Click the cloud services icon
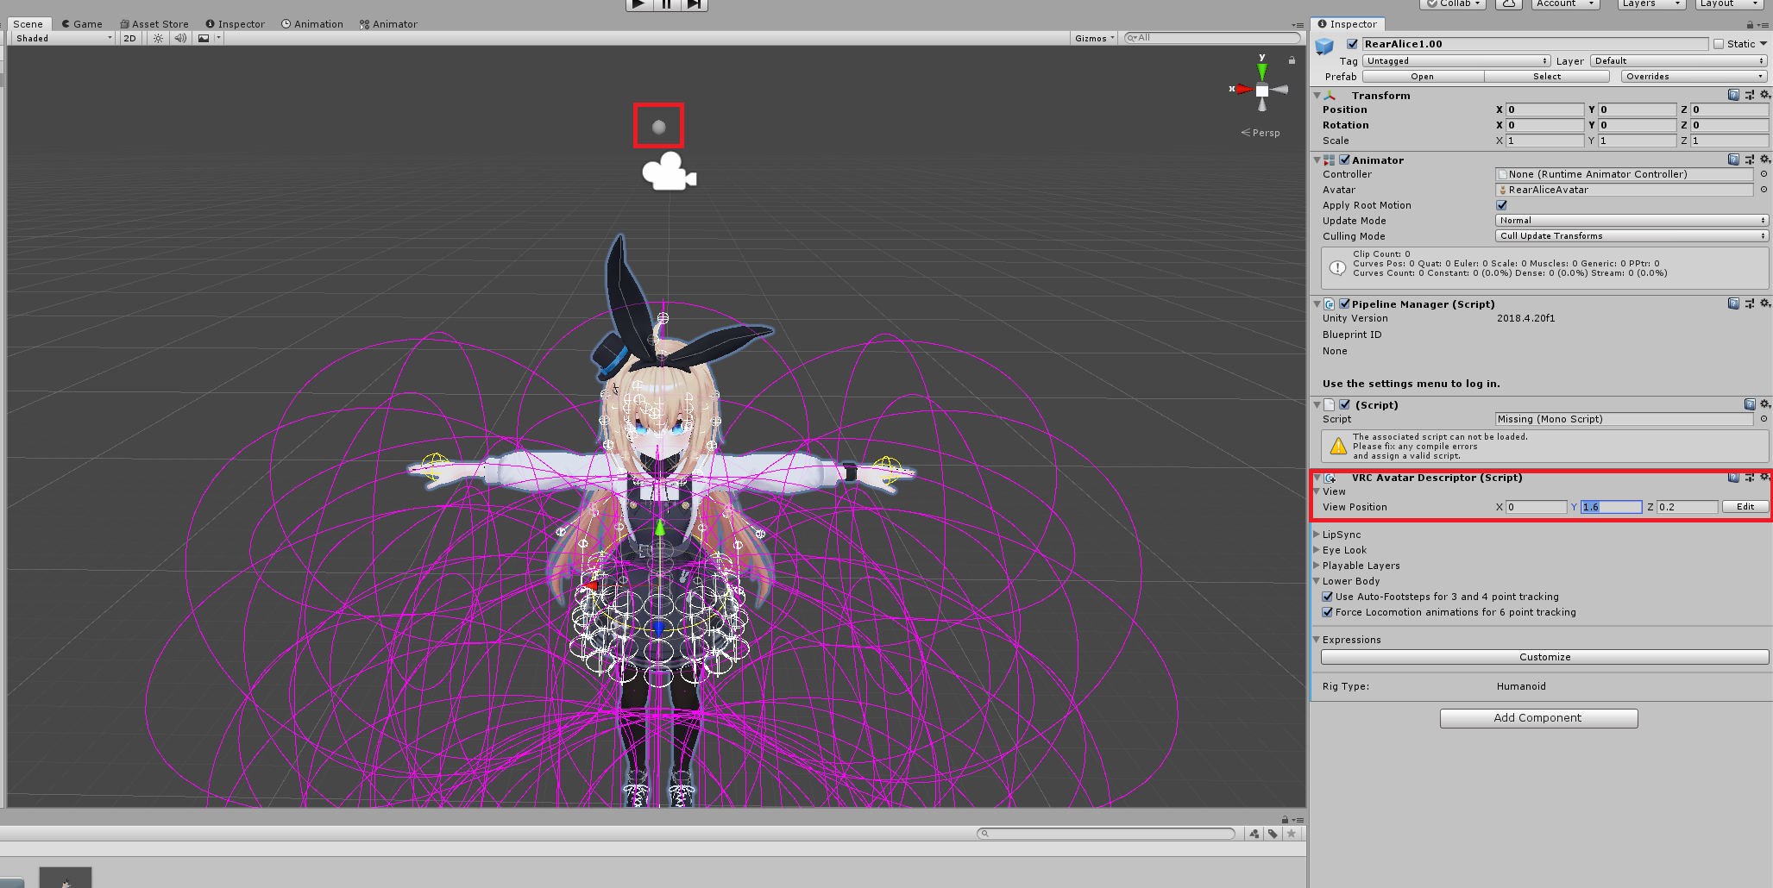 click(x=1509, y=4)
